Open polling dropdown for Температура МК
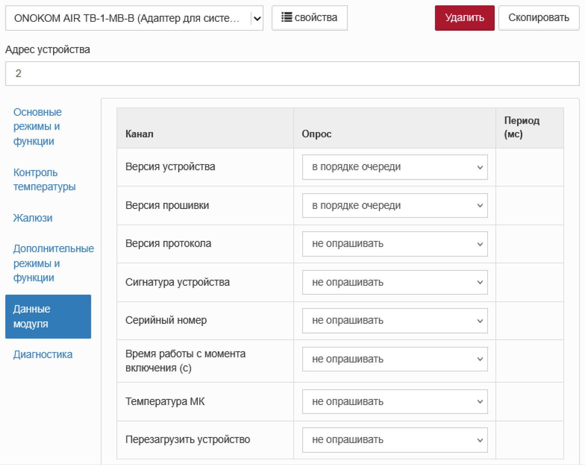Screen dimensions: 585x465 394,401
